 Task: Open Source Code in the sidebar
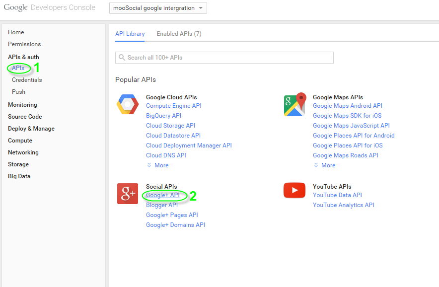pyautogui.click(x=25, y=117)
